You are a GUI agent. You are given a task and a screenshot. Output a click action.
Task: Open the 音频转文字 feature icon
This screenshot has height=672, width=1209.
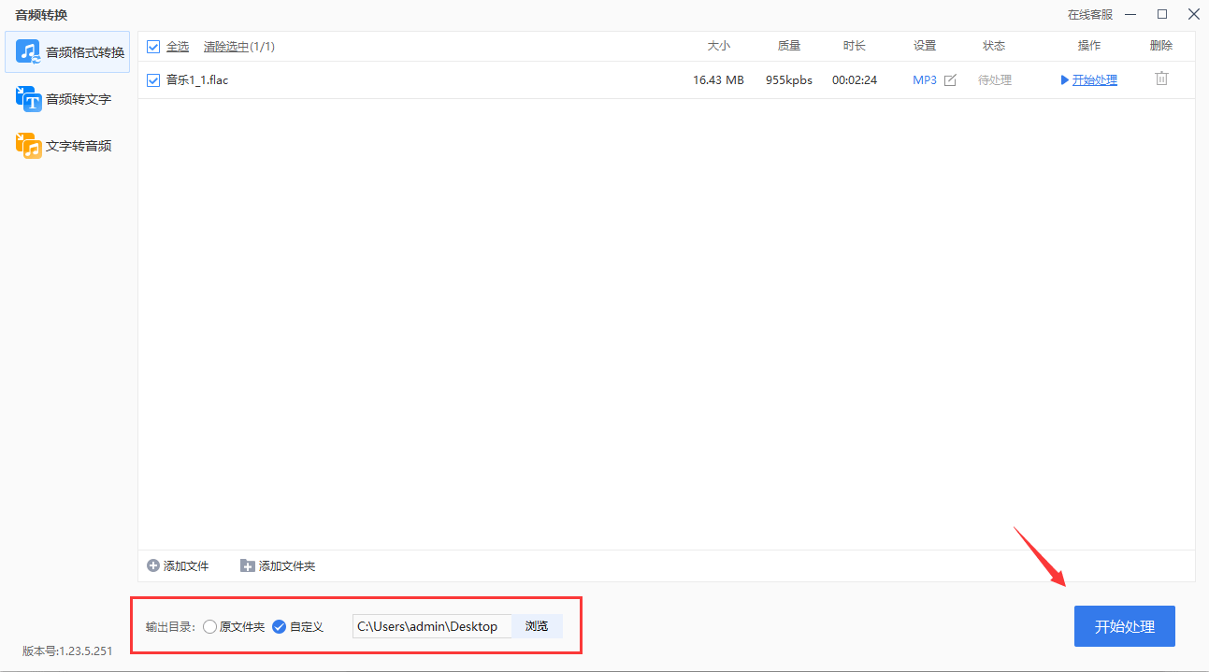28,98
